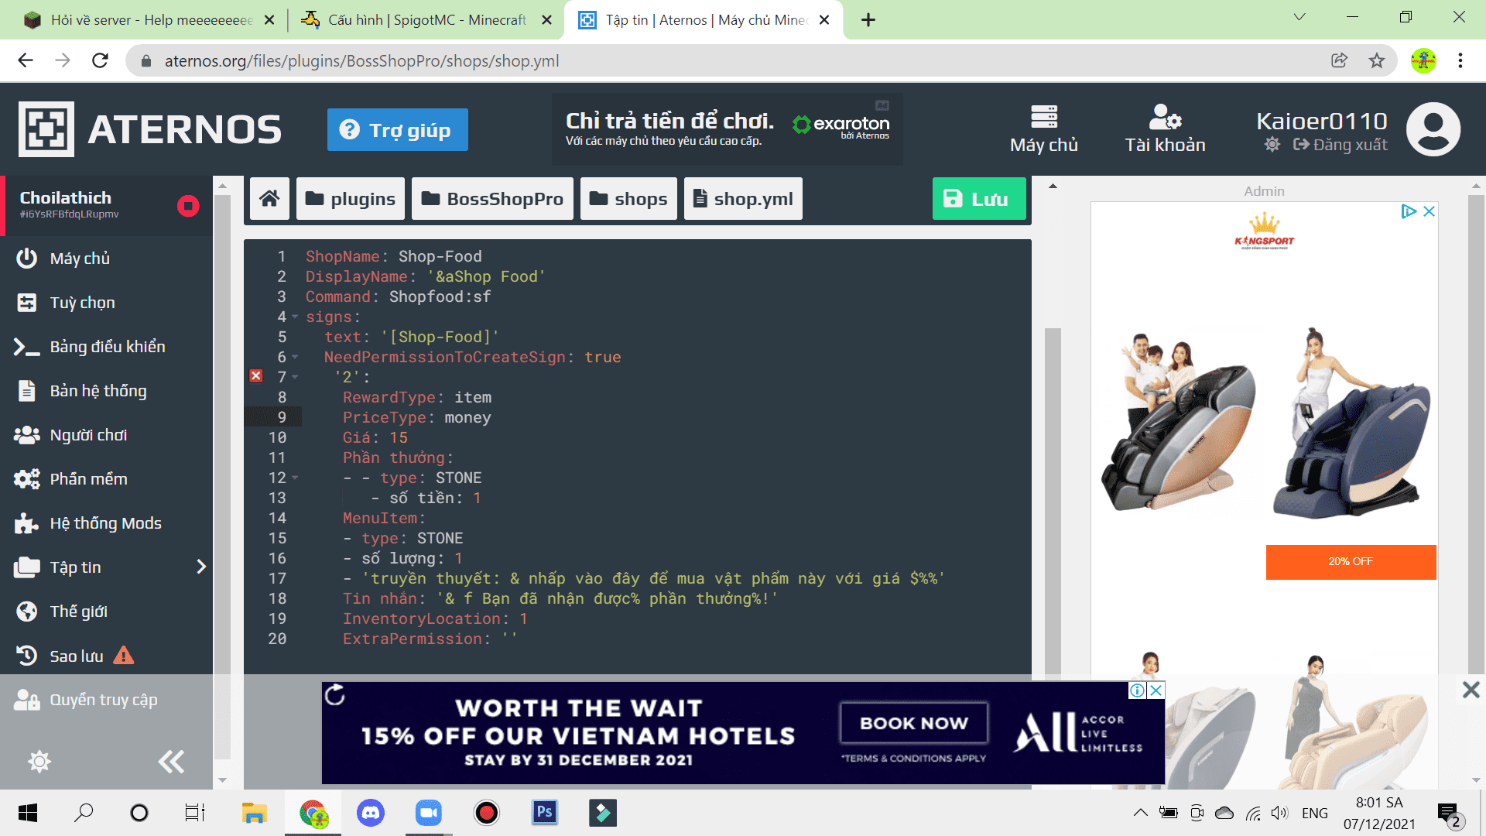Screen dimensions: 1486x836
Task: Click the Người chơi players icon
Action: pyautogui.click(x=27, y=435)
